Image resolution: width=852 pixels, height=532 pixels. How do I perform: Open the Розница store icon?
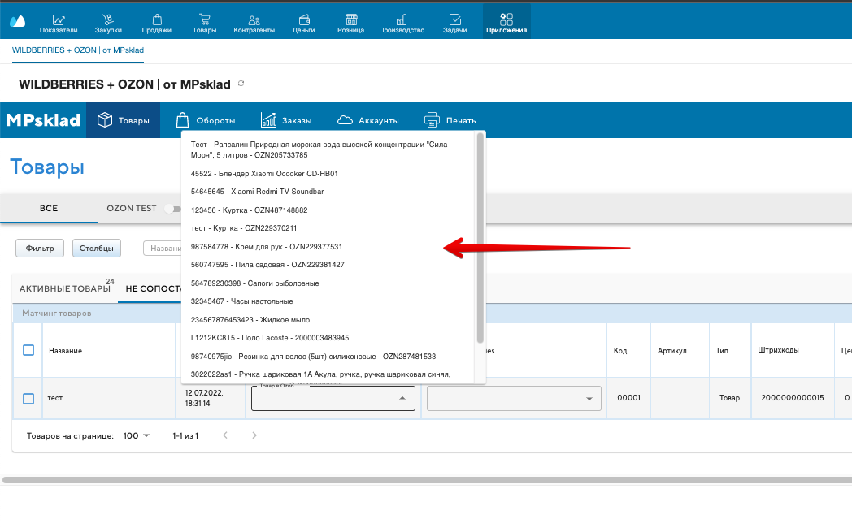click(x=350, y=19)
